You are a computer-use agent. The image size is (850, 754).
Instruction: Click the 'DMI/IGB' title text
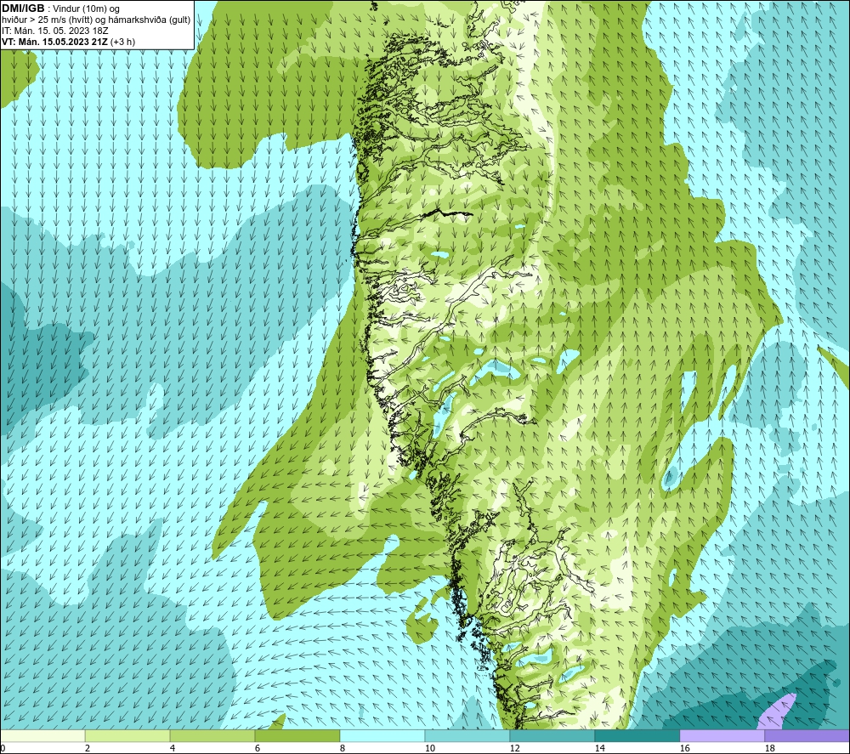pyautogui.click(x=23, y=9)
